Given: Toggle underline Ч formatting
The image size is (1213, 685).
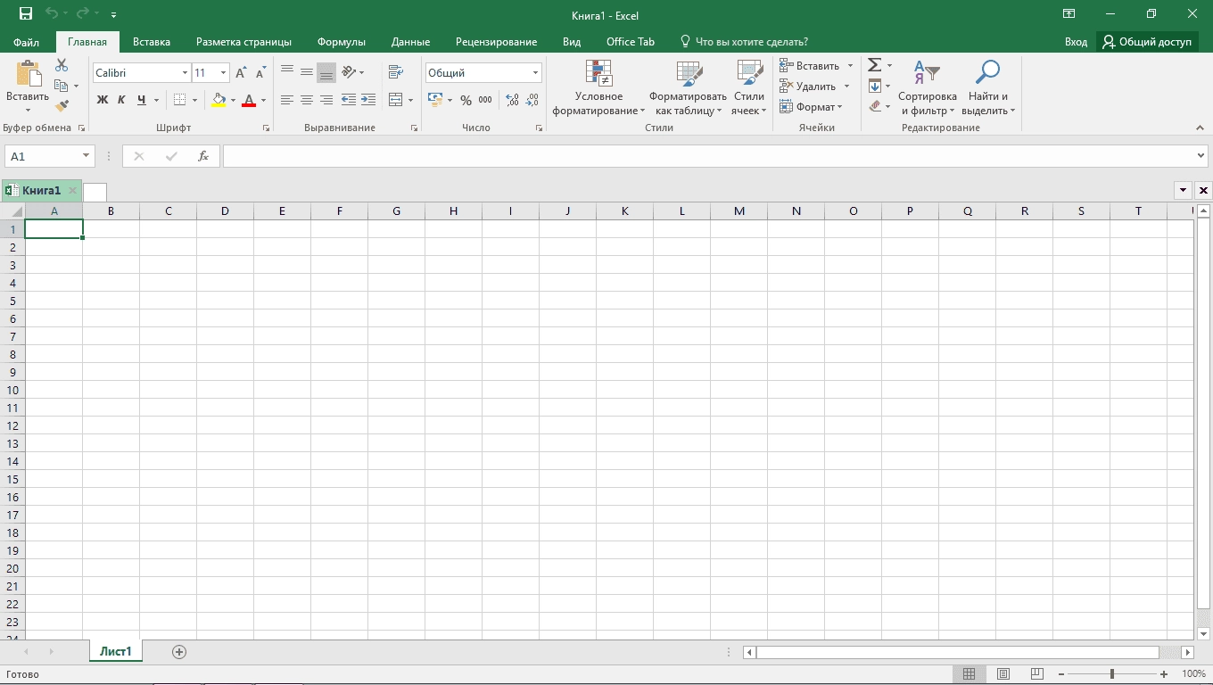Looking at the screenshot, I should click(x=142, y=100).
